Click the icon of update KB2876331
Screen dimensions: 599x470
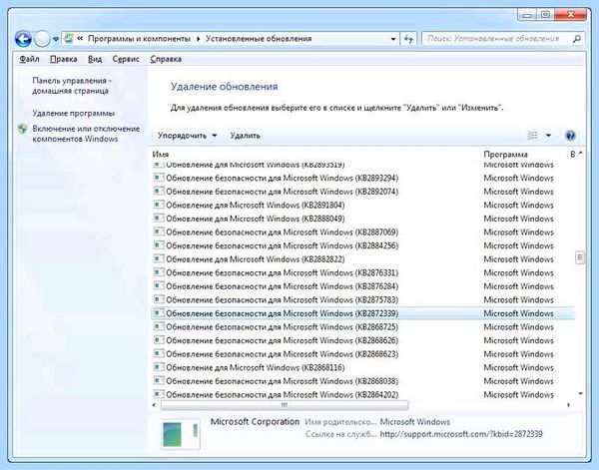[159, 272]
